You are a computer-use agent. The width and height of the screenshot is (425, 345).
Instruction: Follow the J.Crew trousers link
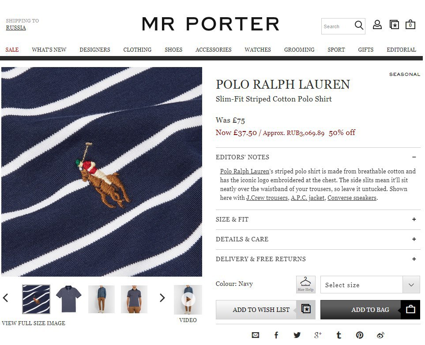pyautogui.click(x=267, y=198)
